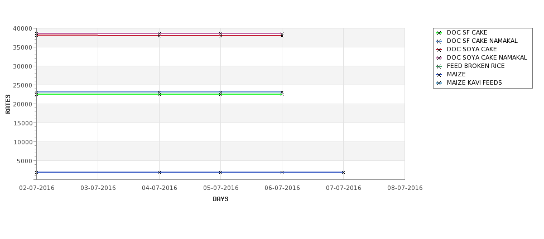This screenshot has height=239, width=544.
Task: Click the DOC SOYA CAKE legend marker
Action: 439,50
